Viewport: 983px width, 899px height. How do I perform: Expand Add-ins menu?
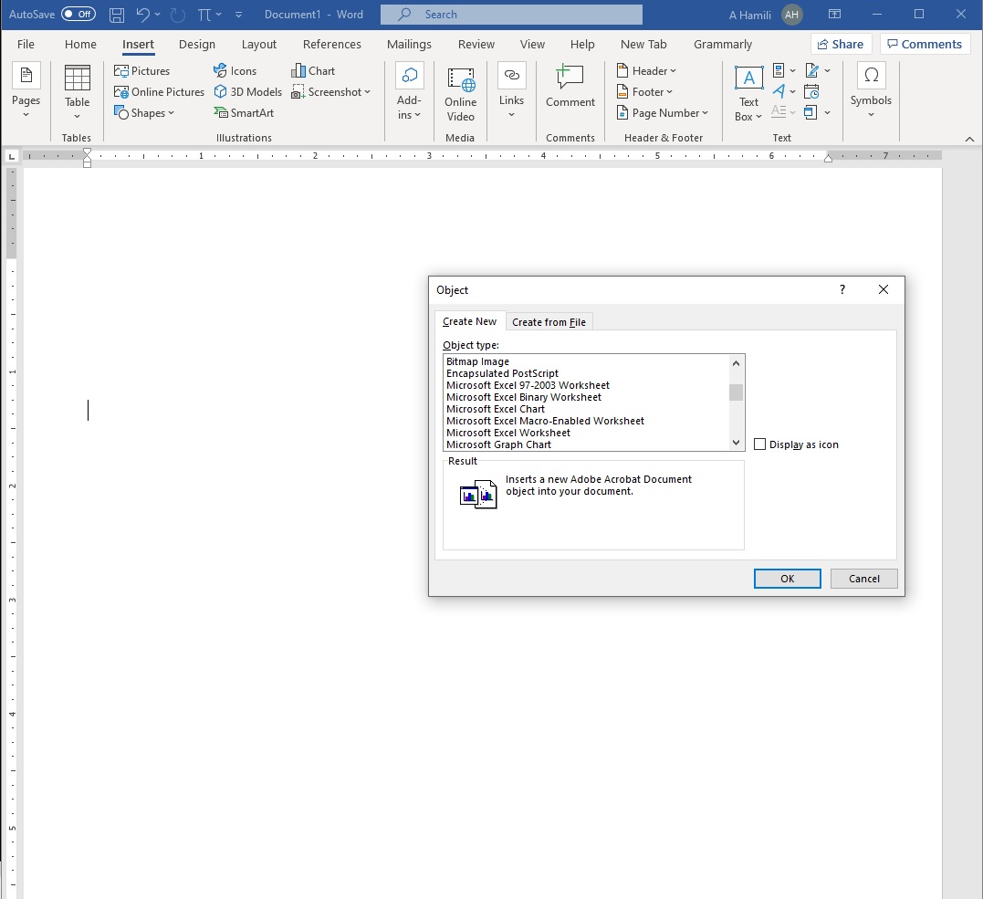409,91
